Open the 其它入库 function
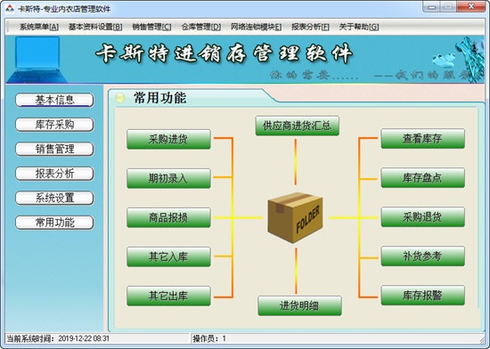 pyautogui.click(x=168, y=256)
